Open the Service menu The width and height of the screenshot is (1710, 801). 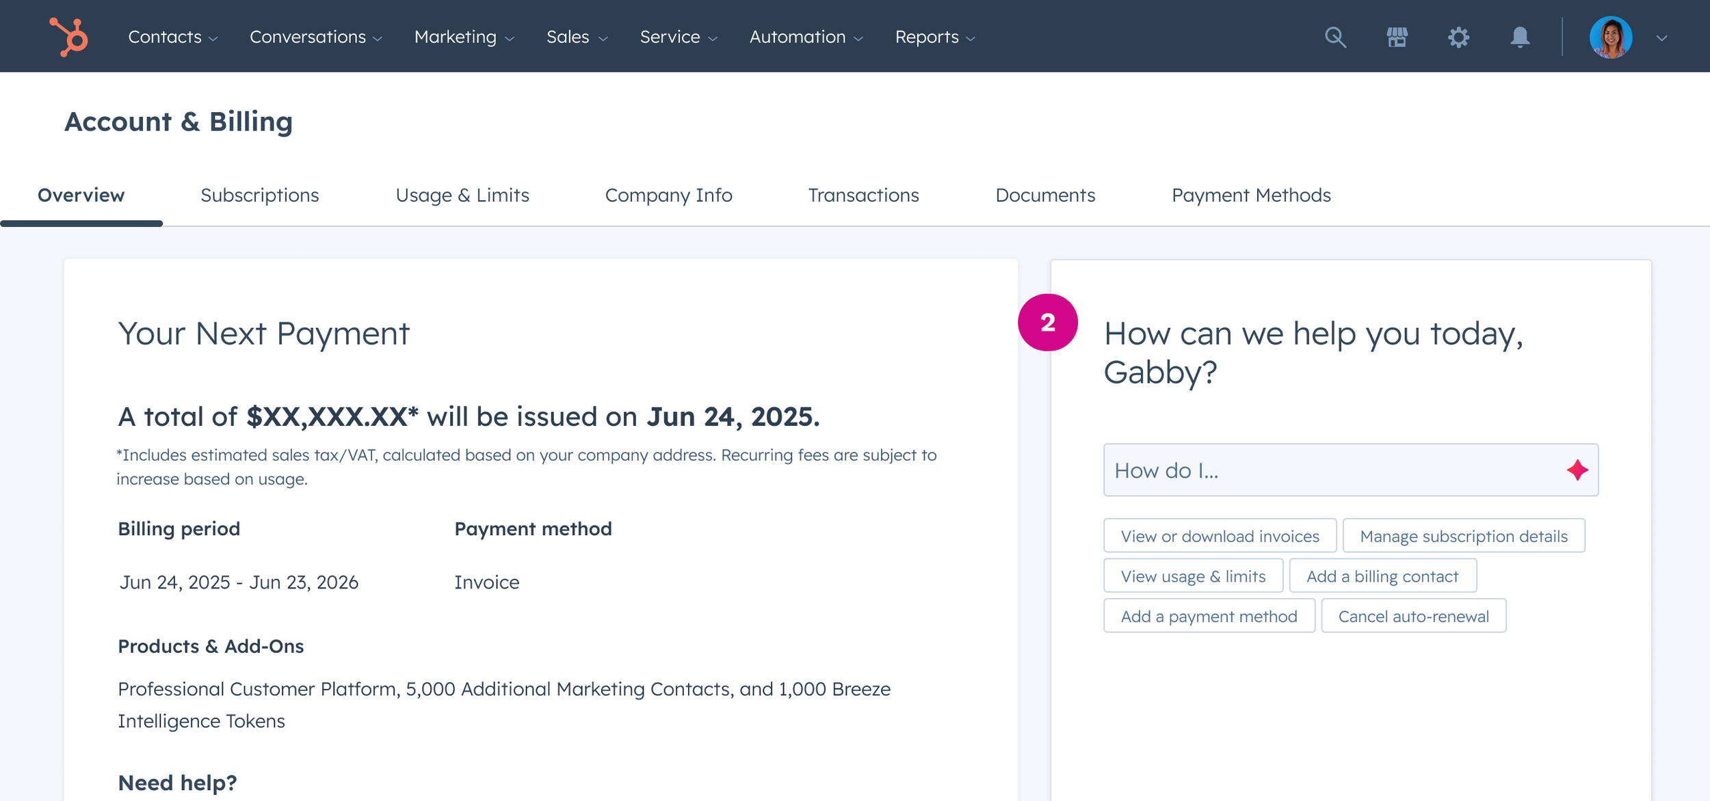coord(679,37)
